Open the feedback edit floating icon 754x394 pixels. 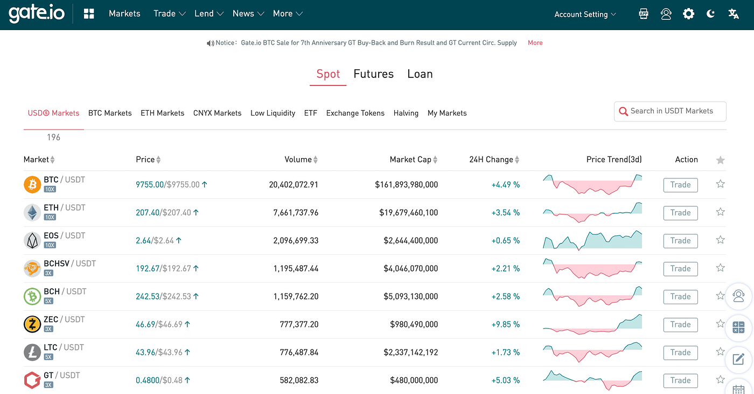[x=739, y=359]
